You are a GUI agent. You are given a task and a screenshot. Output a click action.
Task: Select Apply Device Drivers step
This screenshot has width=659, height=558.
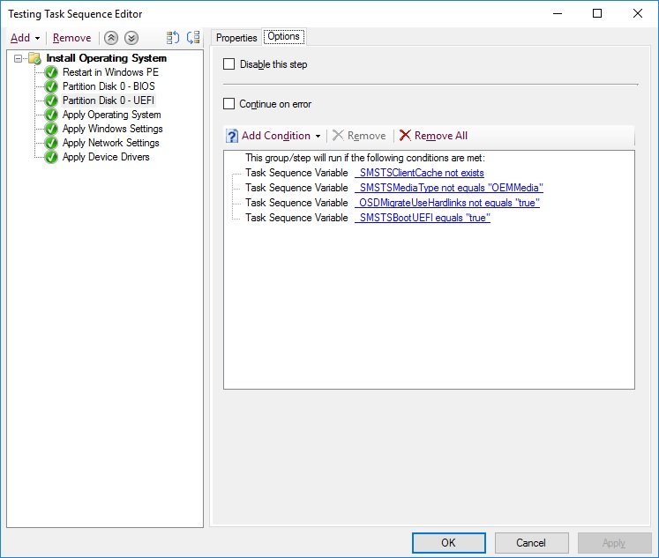point(106,157)
